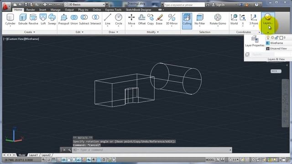Open the Unsaved View dropdown
Image resolution: width=292 pixels, height=164 pixels.
tap(279, 49)
